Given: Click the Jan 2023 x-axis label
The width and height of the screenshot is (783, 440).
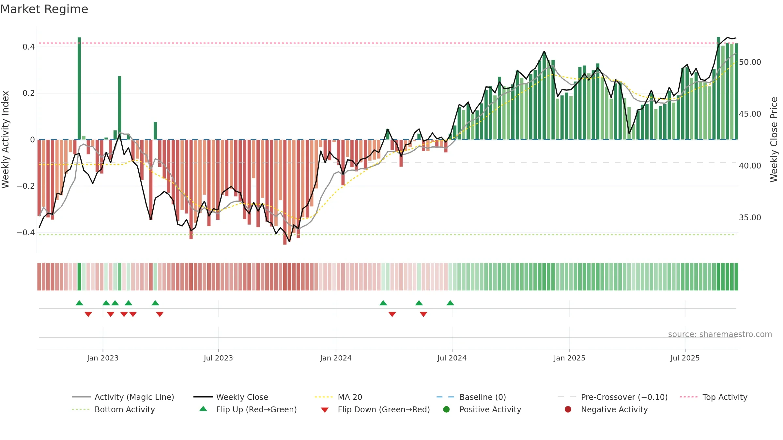Looking at the screenshot, I should point(103,358).
